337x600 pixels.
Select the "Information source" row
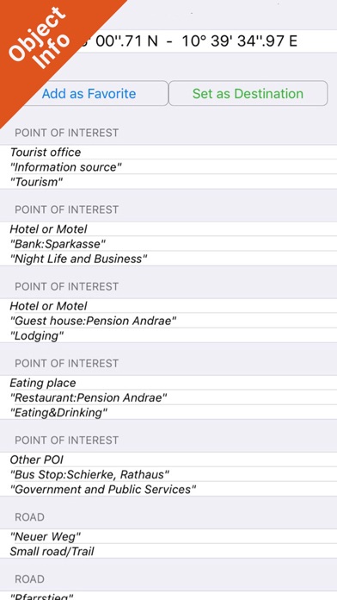coord(168,167)
